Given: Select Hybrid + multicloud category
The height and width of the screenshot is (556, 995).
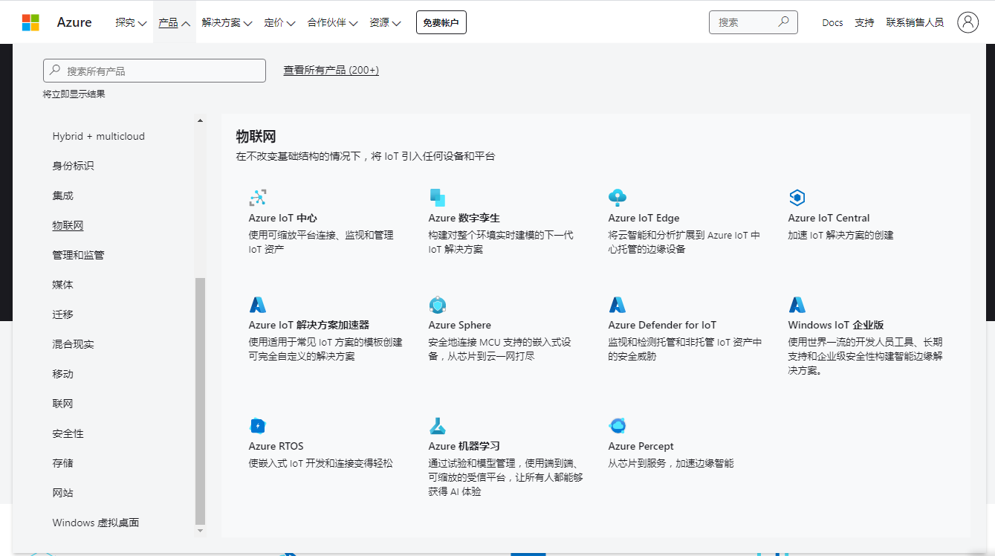Looking at the screenshot, I should 99,136.
